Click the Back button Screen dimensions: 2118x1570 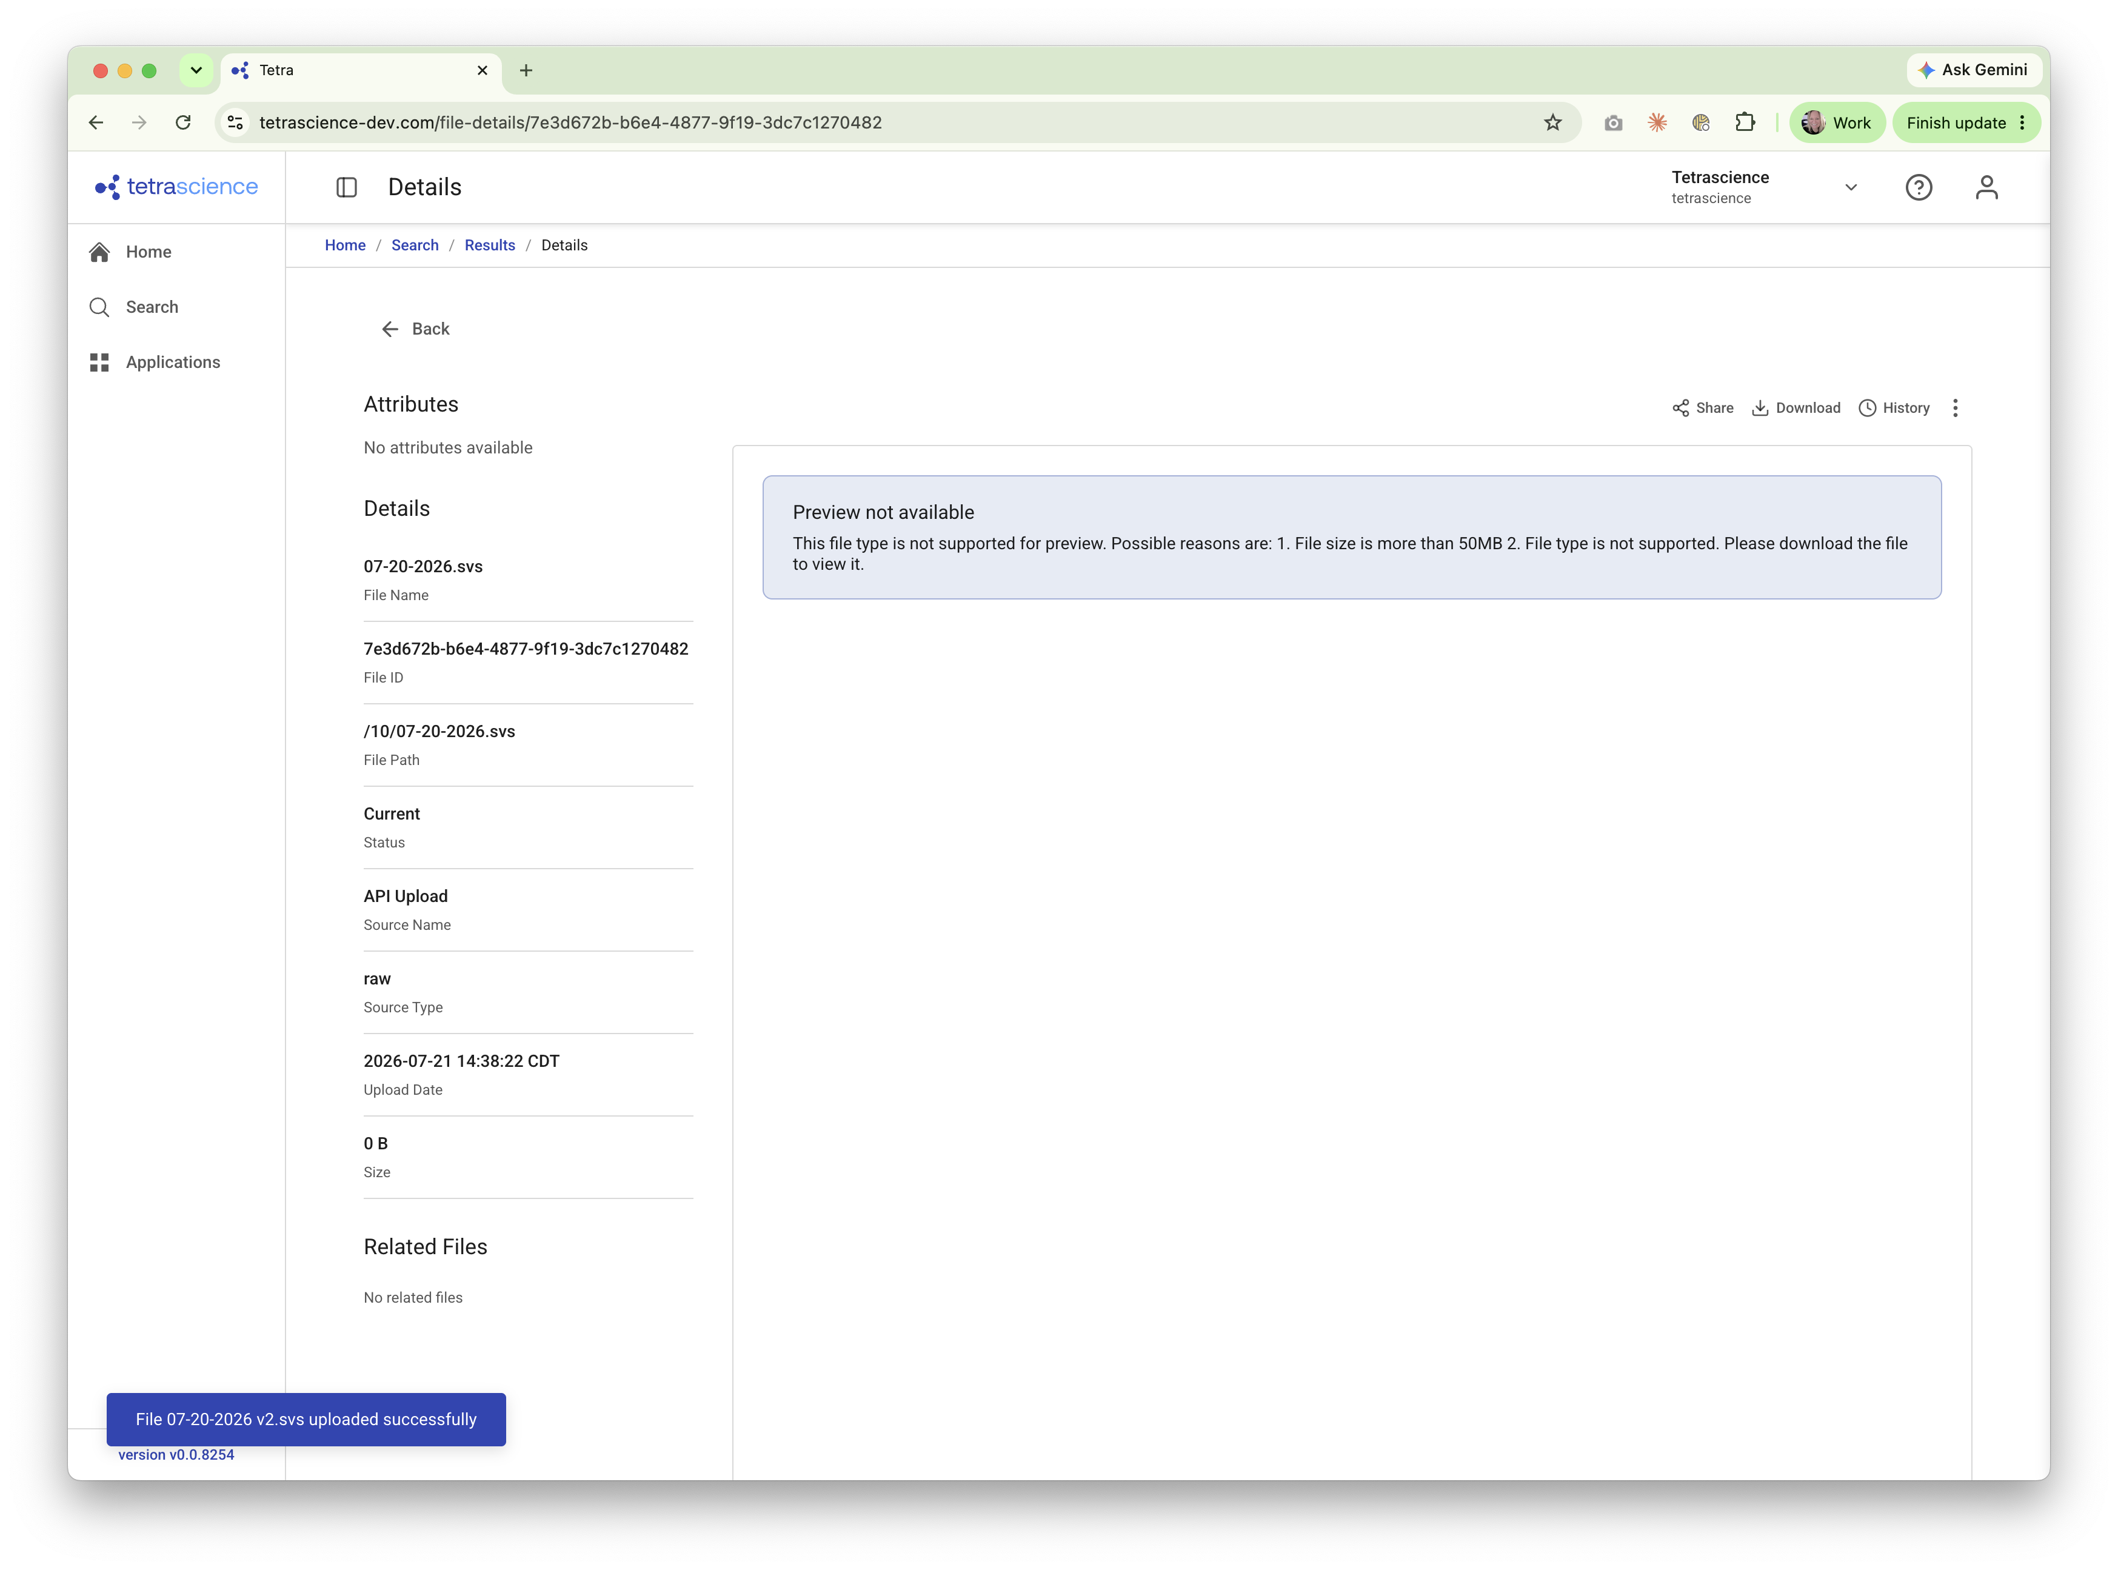[x=415, y=329]
